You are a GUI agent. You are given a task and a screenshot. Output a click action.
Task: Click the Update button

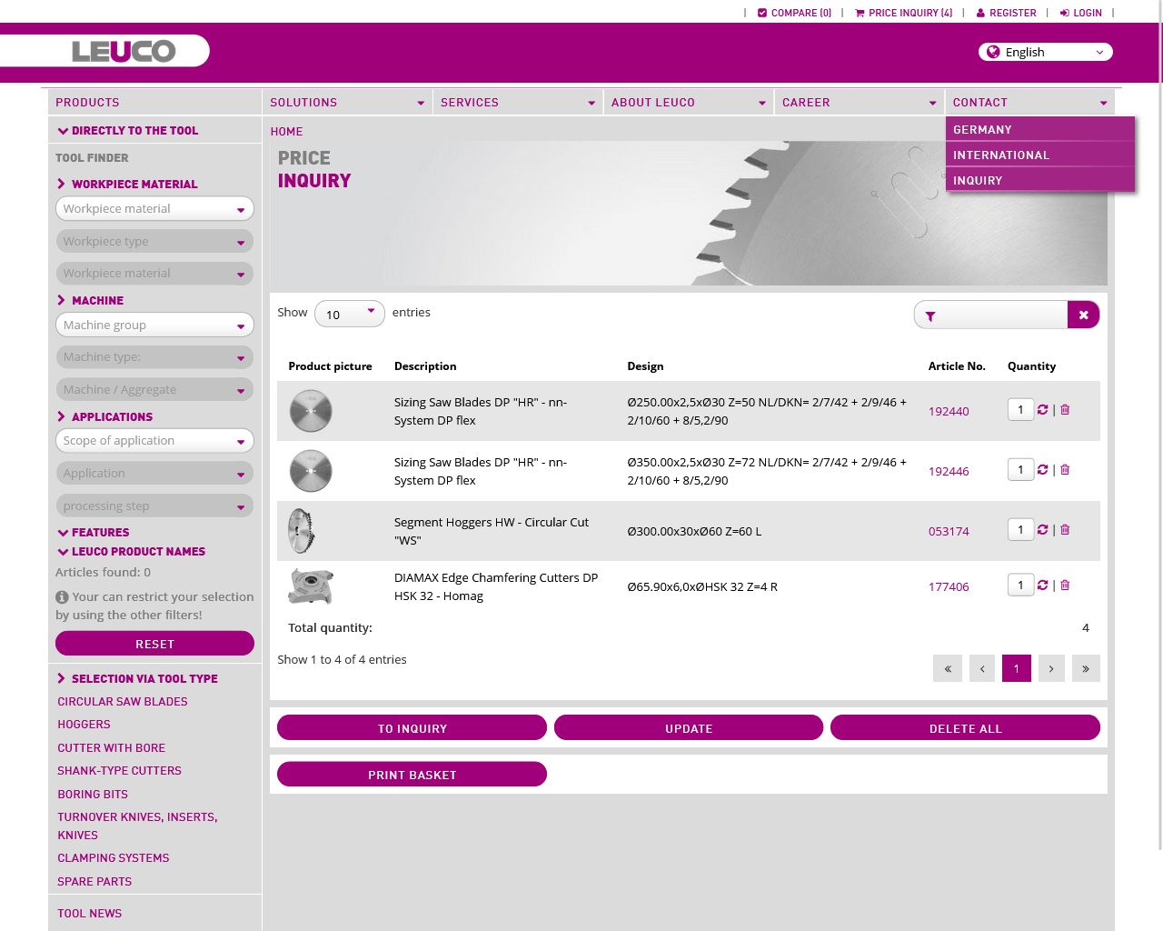click(x=689, y=728)
